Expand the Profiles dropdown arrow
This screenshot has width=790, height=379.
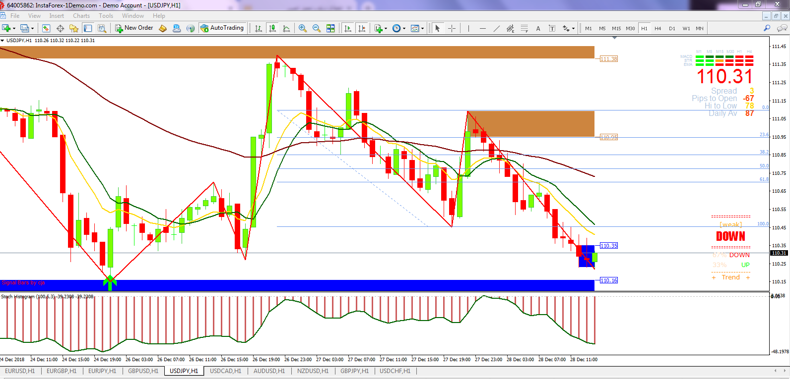pos(32,28)
